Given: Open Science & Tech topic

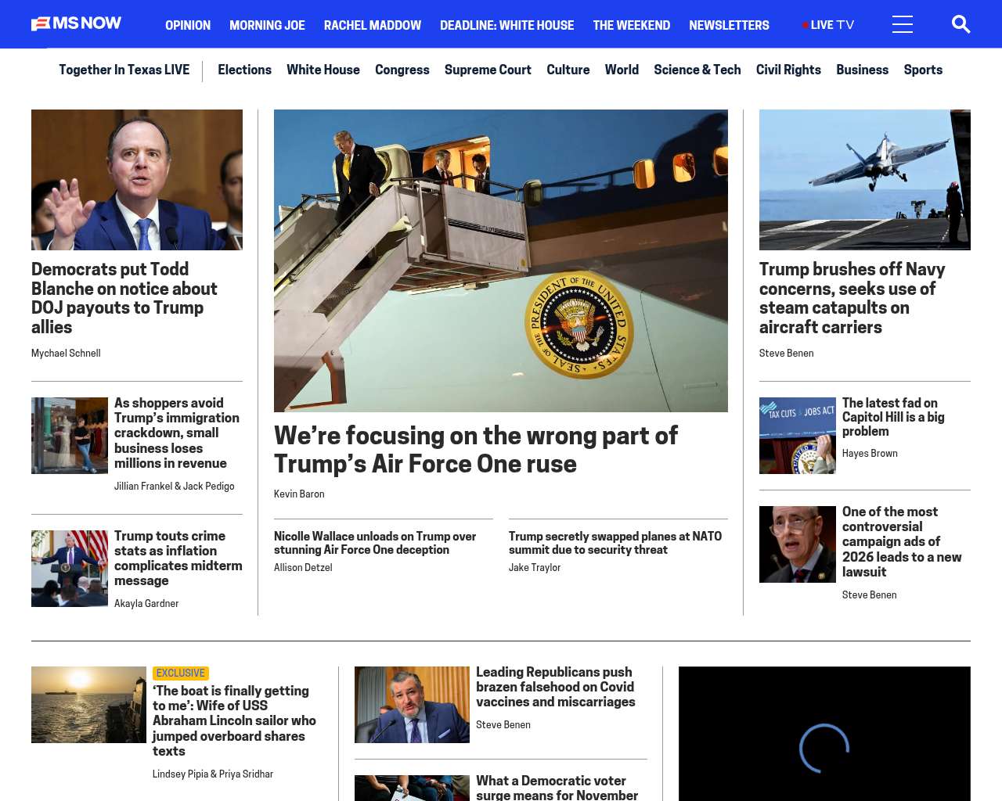Looking at the screenshot, I should pyautogui.click(x=697, y=70).
